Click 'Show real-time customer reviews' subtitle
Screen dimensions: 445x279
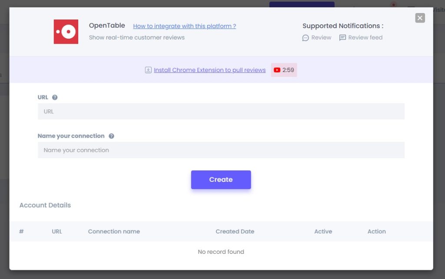(x=136, y=37)
